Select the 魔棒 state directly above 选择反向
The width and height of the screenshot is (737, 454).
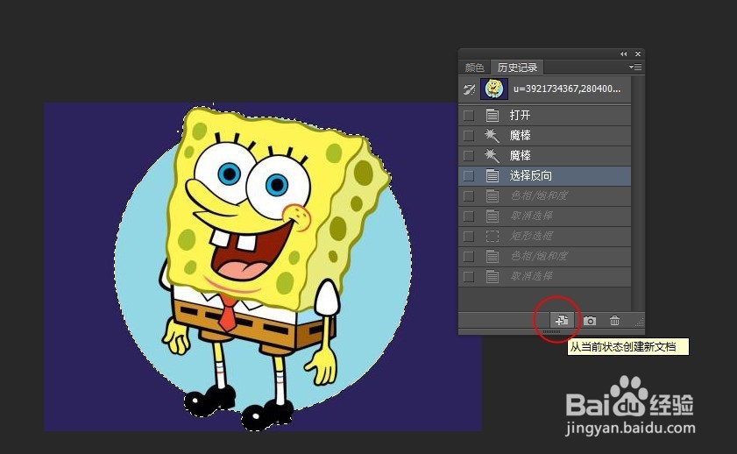click(544, 155)
